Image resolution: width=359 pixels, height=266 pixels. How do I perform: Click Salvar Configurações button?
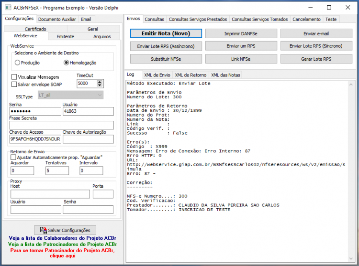[x=65, y=230]
